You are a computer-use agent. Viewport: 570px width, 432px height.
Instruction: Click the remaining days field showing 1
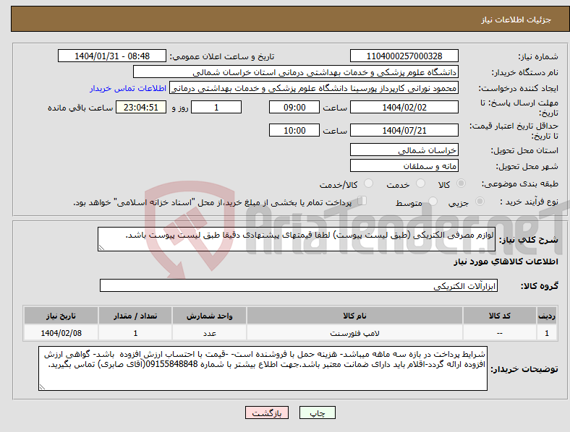click(x=216, y=108)
